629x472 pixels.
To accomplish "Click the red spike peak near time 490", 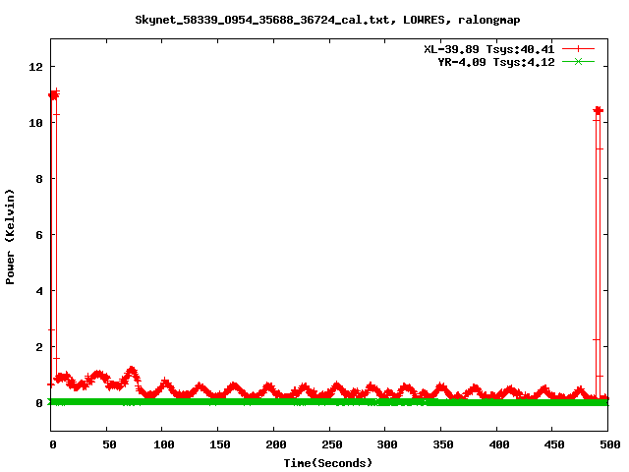I will point(599,110).
